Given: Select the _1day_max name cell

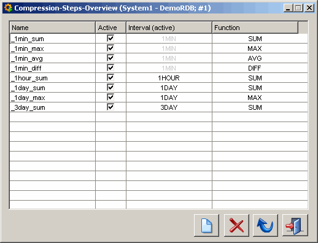Looking at the screenshot, I should pos(53,98).
